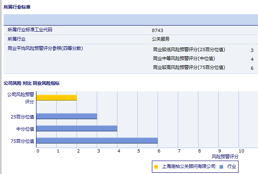The image size is (258, 174).
Task: Click the blue 行业 legend swatch
Action: point(221,167)
